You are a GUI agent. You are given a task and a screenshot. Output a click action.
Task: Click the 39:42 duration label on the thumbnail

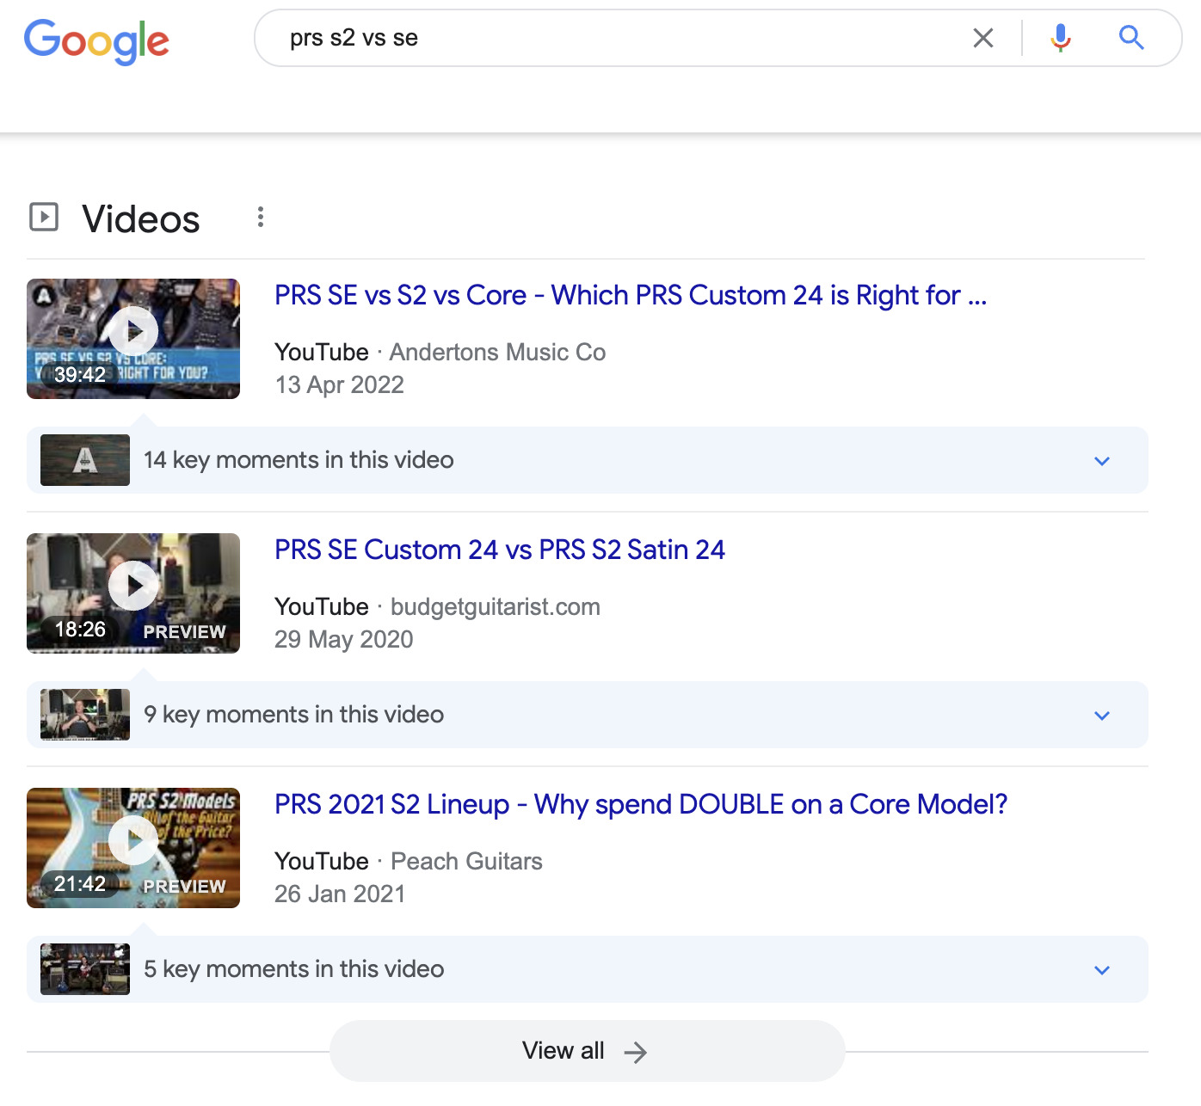coord(79,374)
